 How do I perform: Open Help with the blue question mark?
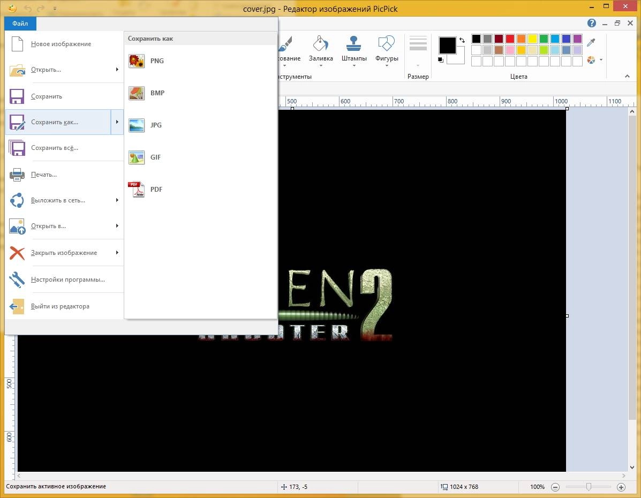[592, 24]
